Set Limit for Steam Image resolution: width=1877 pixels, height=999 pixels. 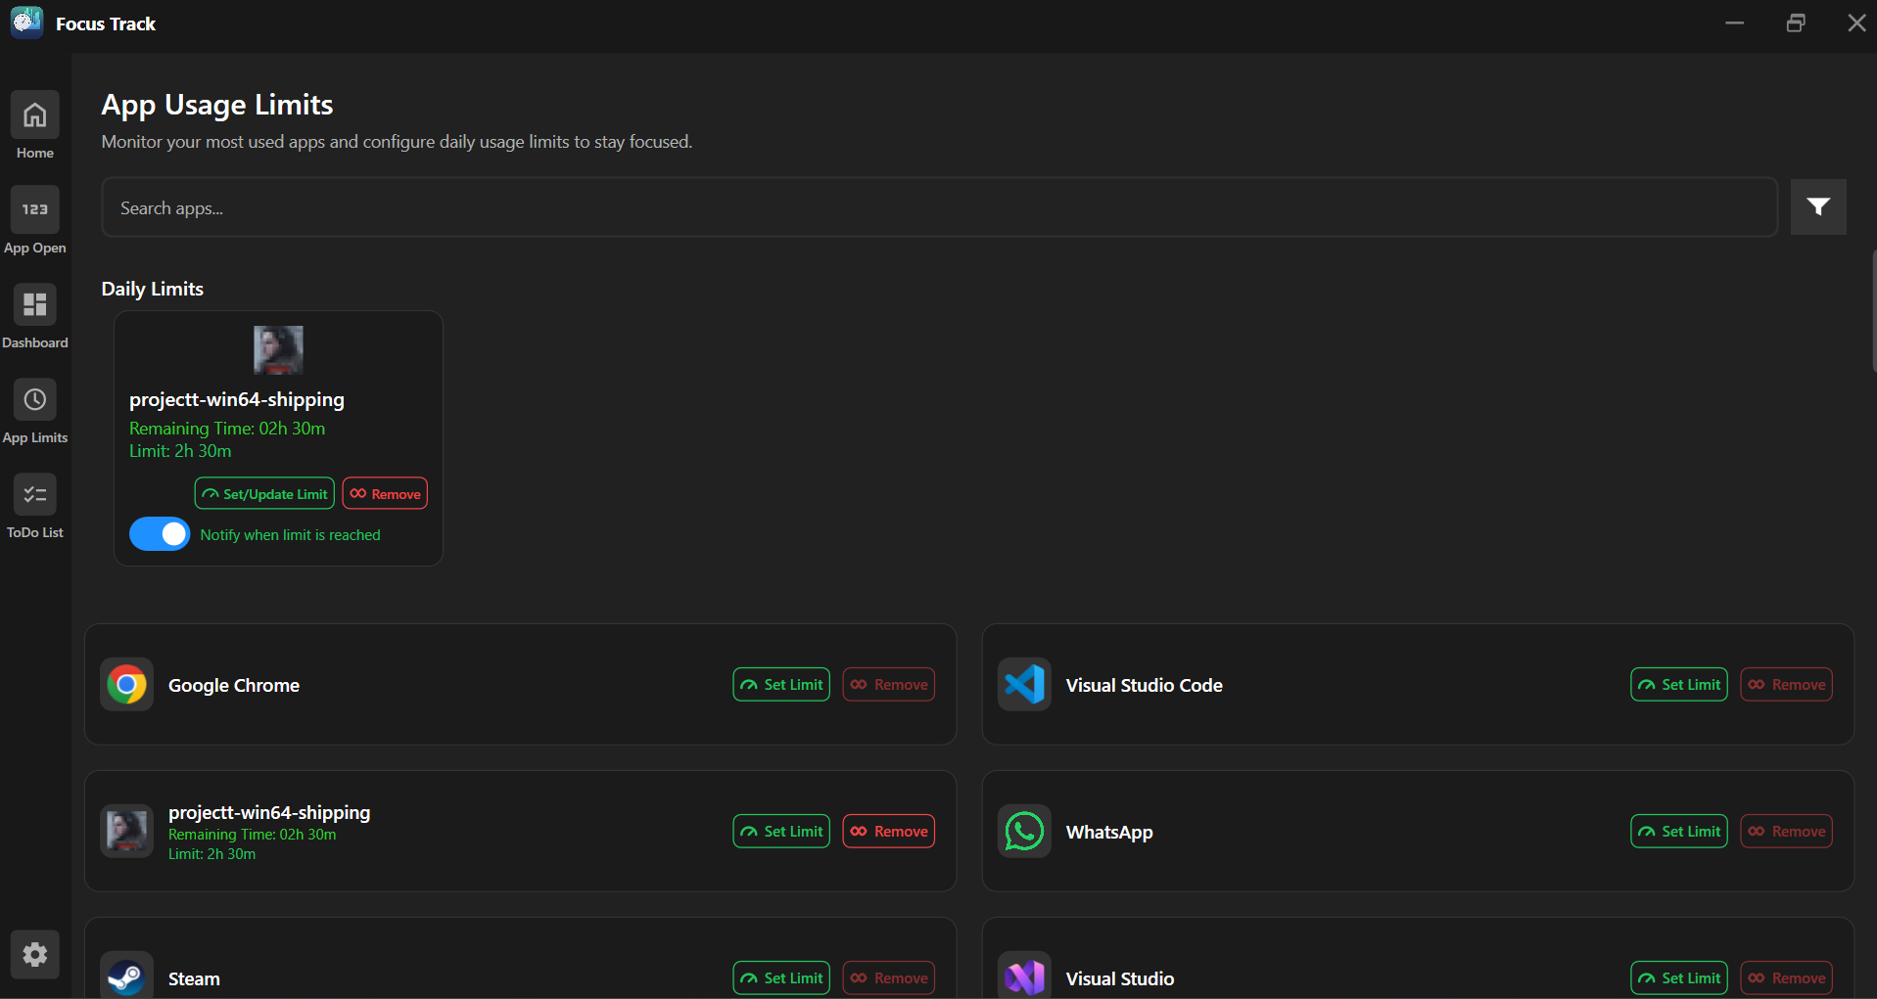click(x=781, y=977)
